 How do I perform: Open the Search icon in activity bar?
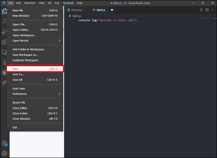coord(4,21)
